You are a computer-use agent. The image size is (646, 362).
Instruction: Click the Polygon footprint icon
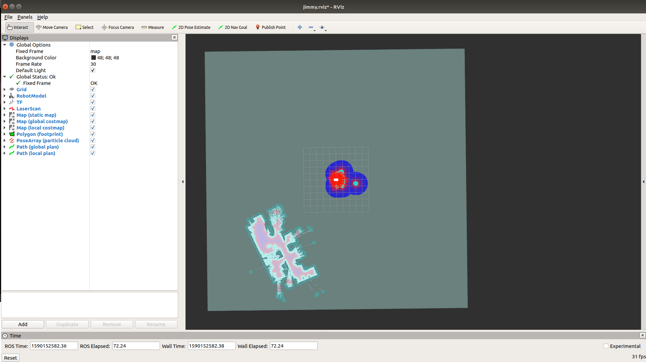pos(12,134)
